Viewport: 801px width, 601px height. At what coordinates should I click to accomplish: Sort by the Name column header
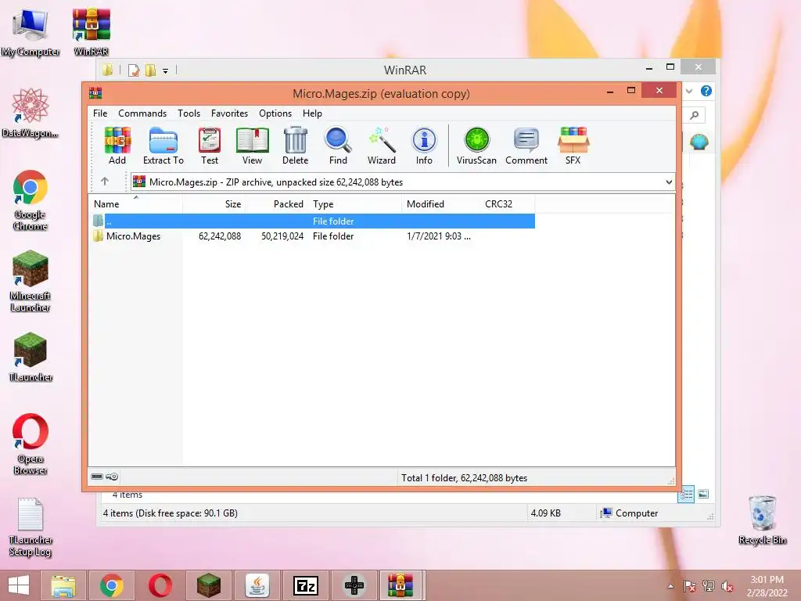click(135, 204)
